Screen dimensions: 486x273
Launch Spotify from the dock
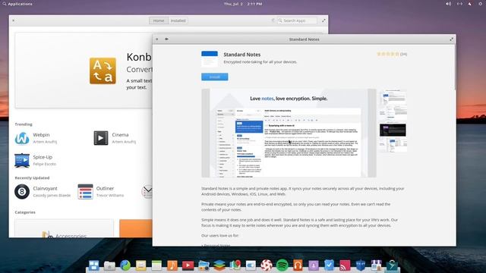pyautogui.click(x=282, y=265)
